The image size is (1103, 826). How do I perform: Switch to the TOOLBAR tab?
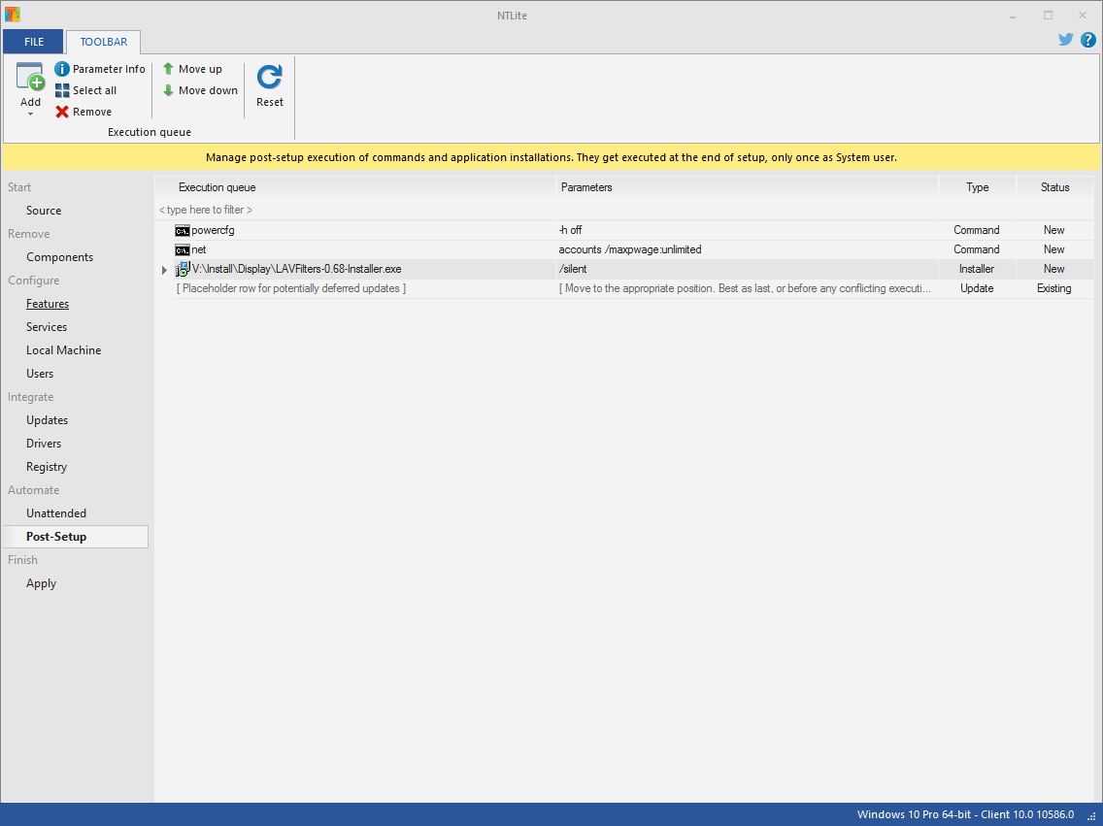coord(103,42)
